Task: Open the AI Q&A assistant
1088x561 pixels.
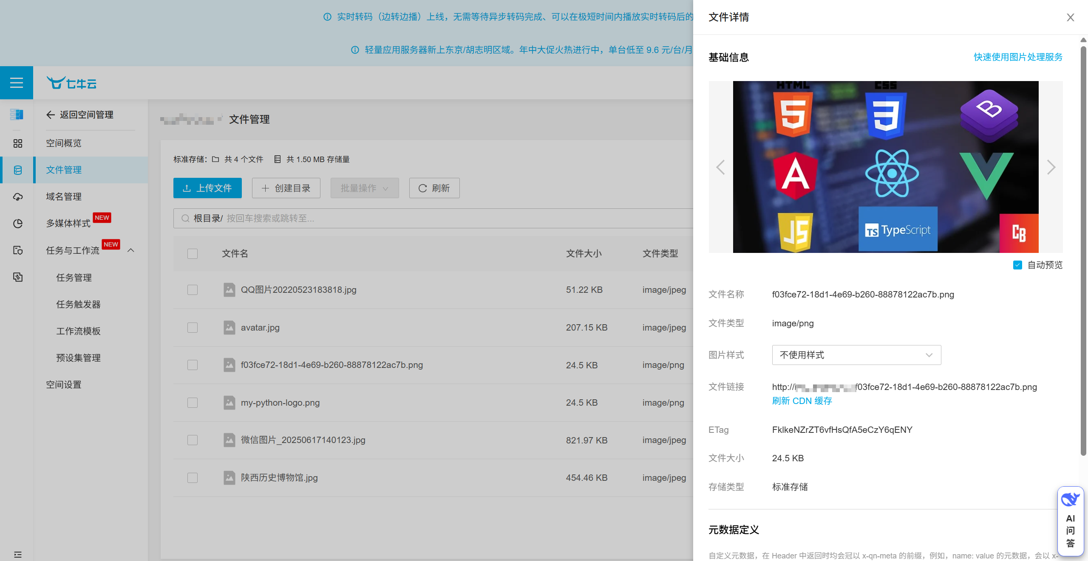Action: 1070,521
